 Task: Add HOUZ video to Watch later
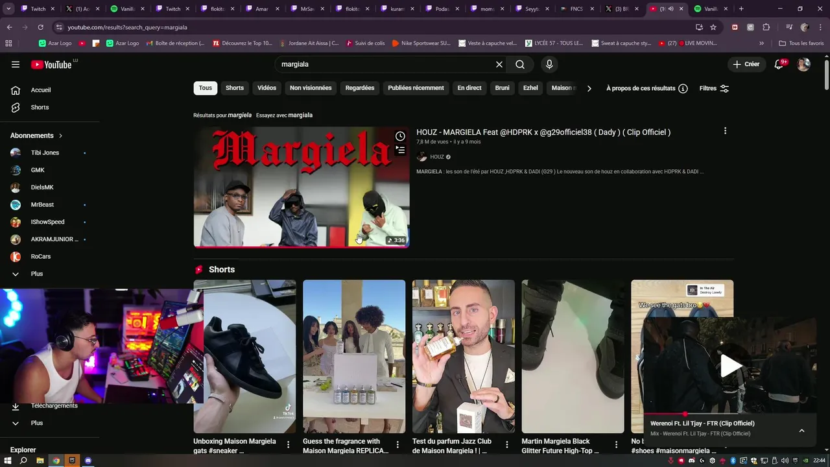[400, 136]
